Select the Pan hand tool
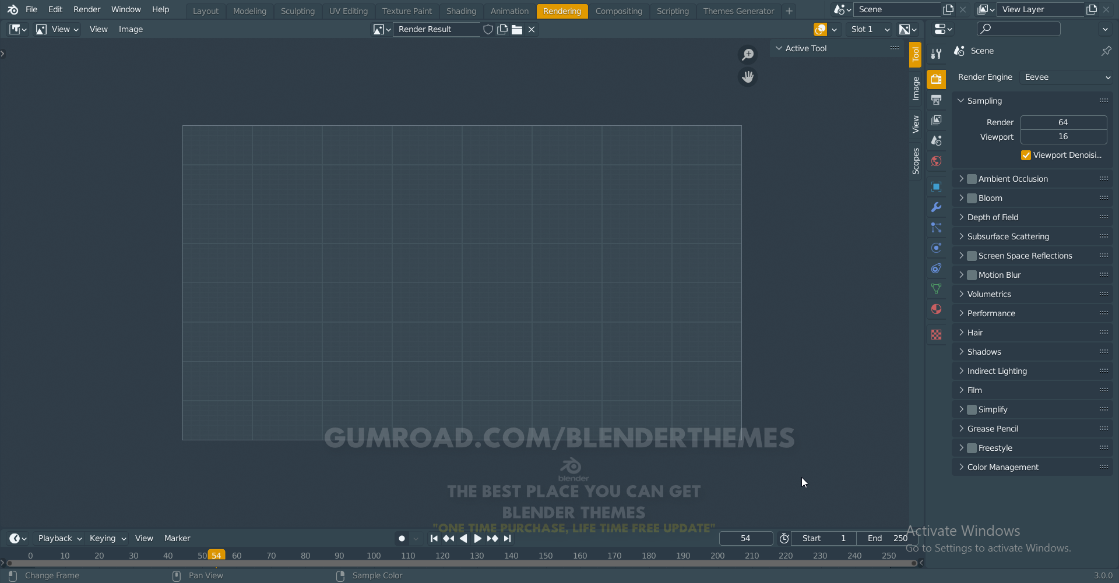1119x583 pixels. [x=748, y=76]
